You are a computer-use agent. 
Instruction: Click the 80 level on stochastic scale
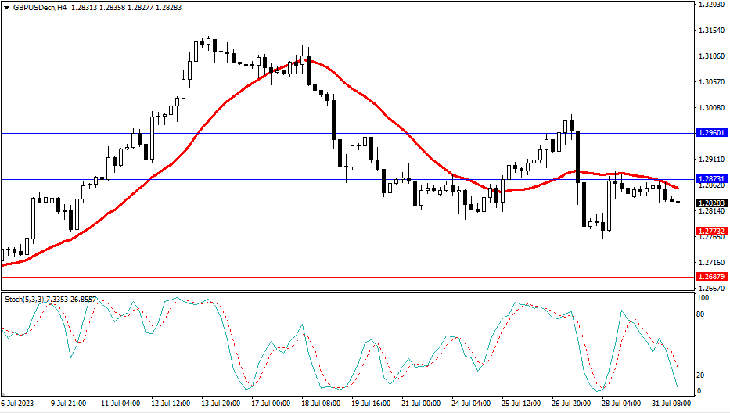coord(701,314)
